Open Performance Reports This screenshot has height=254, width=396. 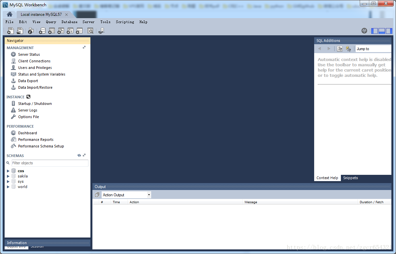click(36, 140)
